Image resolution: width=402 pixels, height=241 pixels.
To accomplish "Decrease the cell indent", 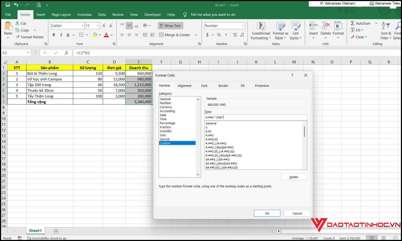I will tap(145, 35).
